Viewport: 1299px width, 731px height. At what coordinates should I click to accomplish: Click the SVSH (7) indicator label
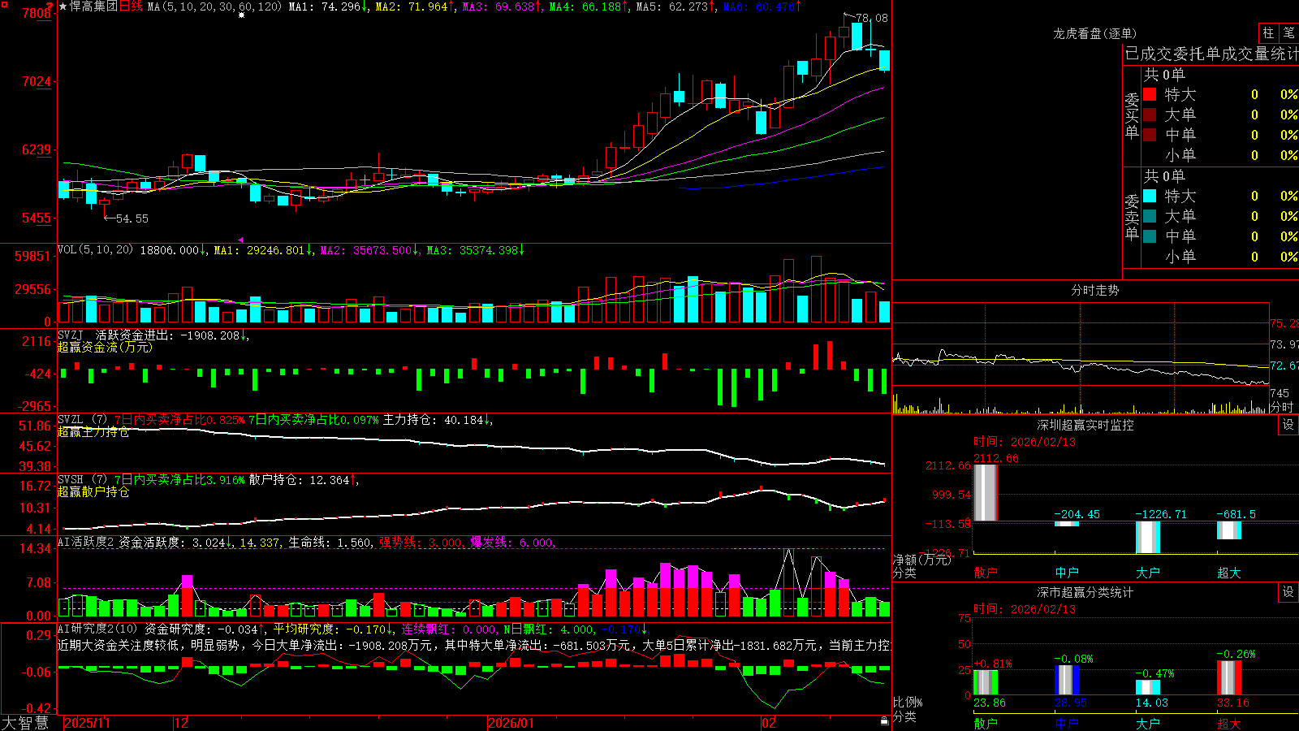(82, 480)
